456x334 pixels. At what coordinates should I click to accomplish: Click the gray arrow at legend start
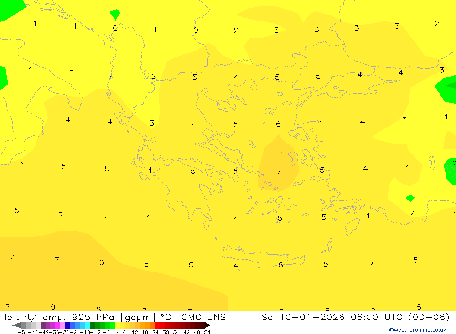point(16,325)
